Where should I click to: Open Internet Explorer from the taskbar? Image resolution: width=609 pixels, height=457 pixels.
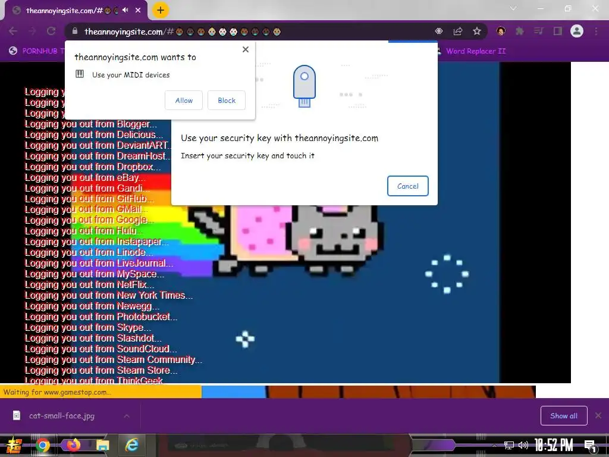coord(132,445)
